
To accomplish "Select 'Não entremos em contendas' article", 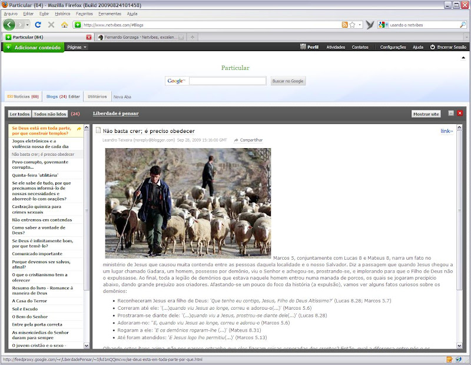I will pyautogui.click(x=46, y=220).
